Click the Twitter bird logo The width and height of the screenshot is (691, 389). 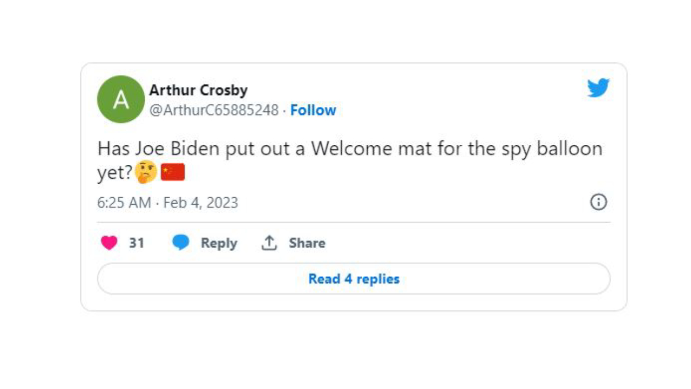598,88
